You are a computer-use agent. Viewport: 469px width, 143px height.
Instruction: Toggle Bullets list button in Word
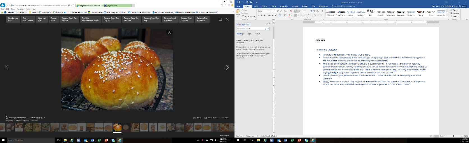point(295,11)
